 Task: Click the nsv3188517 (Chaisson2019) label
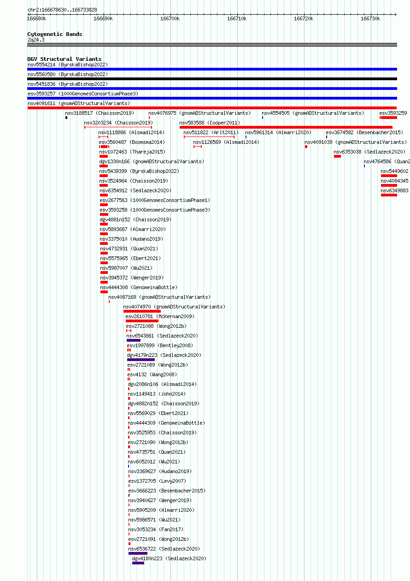coord(100,113)
